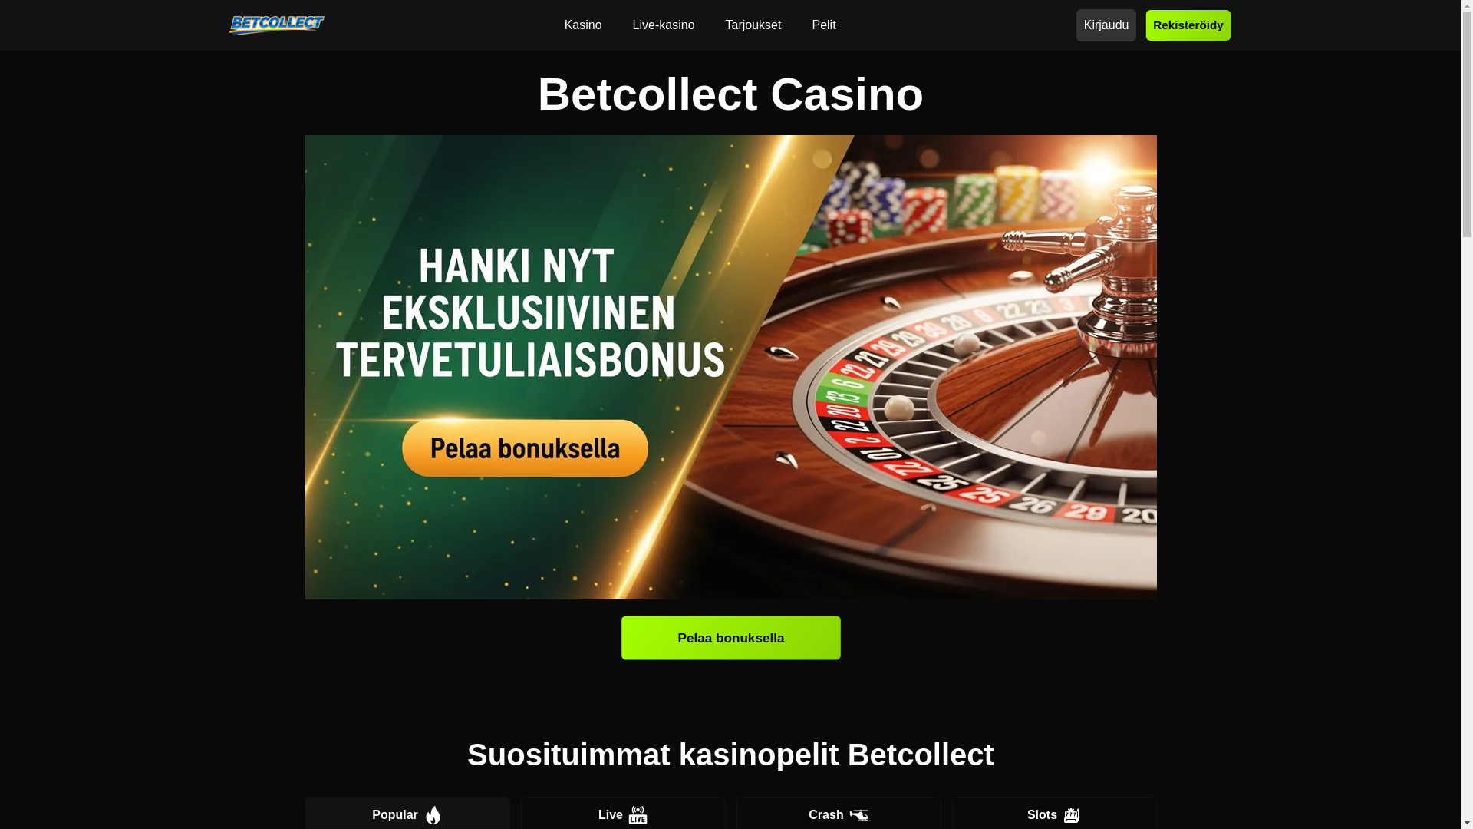Click the Slots machine icon
1473x829 pixels.
click(x=1072, y=815)
